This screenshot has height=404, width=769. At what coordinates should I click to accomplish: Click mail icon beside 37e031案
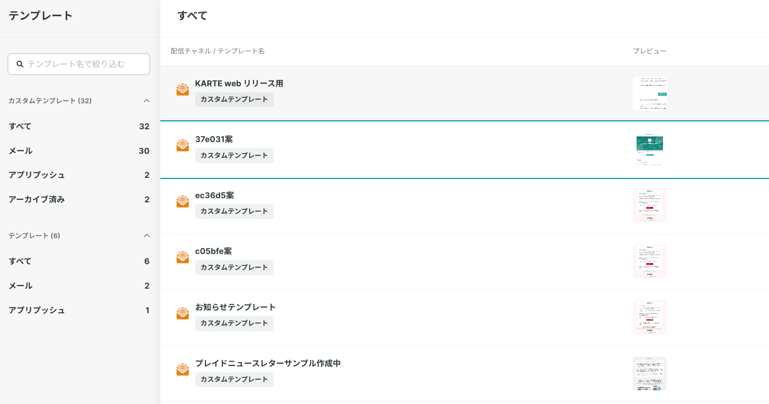[x=183, y=145]
